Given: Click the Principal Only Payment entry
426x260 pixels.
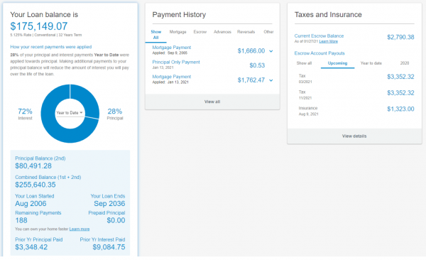Looking at the screenshot, I should [176, 62].
